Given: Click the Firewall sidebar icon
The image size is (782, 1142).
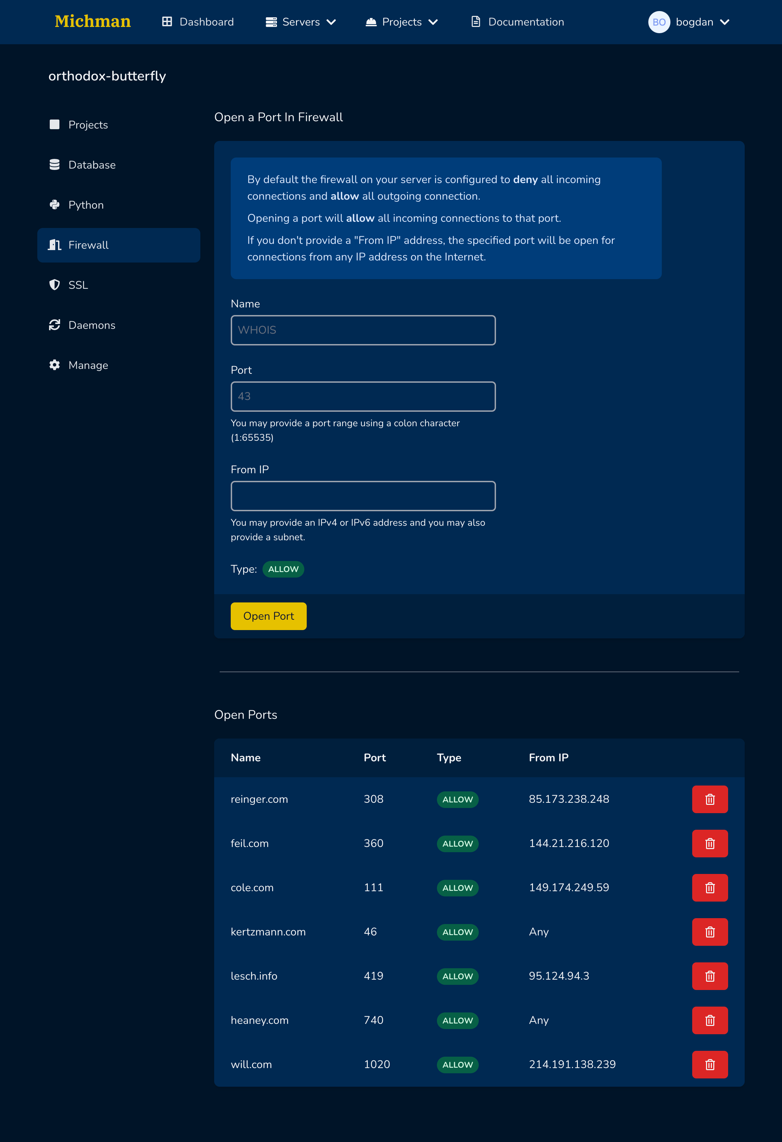Looking at the screenshot, I should click(x=55, y=245).
